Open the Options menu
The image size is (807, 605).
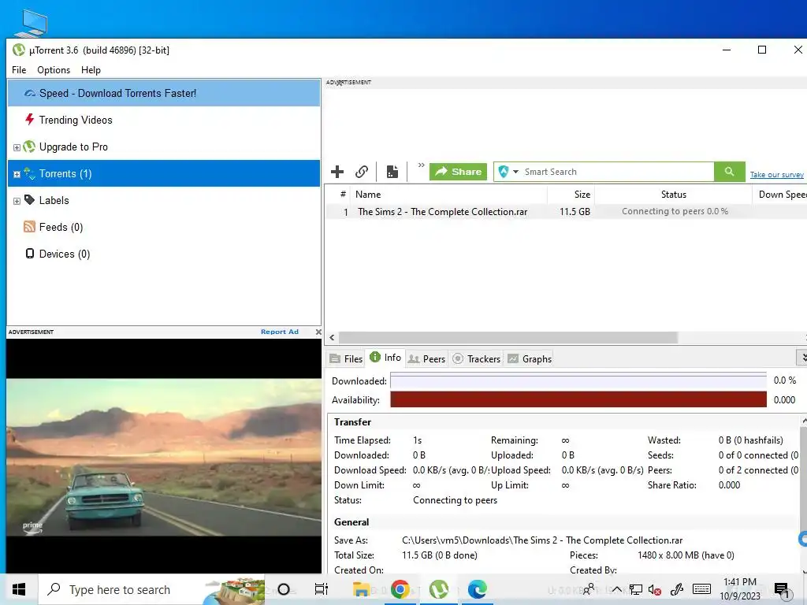[x=54, y=70]
